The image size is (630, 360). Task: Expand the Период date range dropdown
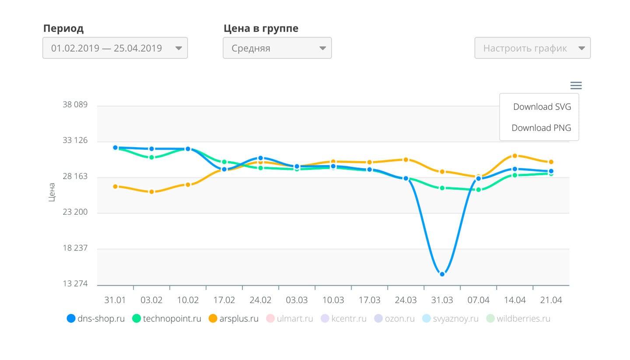(x=115, y=48)
